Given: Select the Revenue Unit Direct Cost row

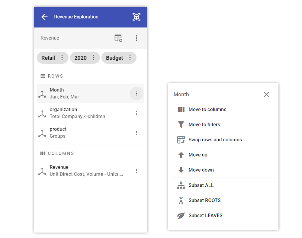Looking at the screenshot, I should [x=90, y=171].
